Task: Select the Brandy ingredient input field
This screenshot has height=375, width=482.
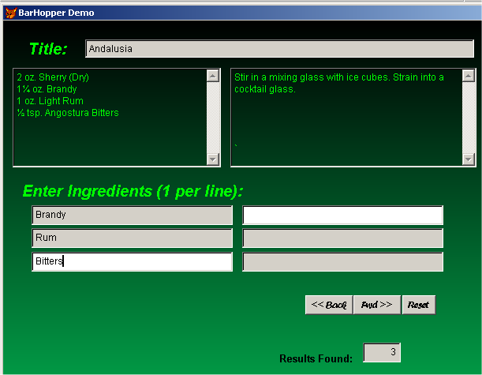Action: (x=132, y=215)
